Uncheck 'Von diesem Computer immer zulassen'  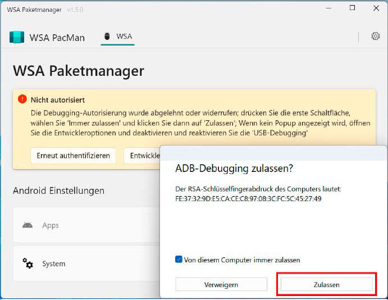click(179, 260)
